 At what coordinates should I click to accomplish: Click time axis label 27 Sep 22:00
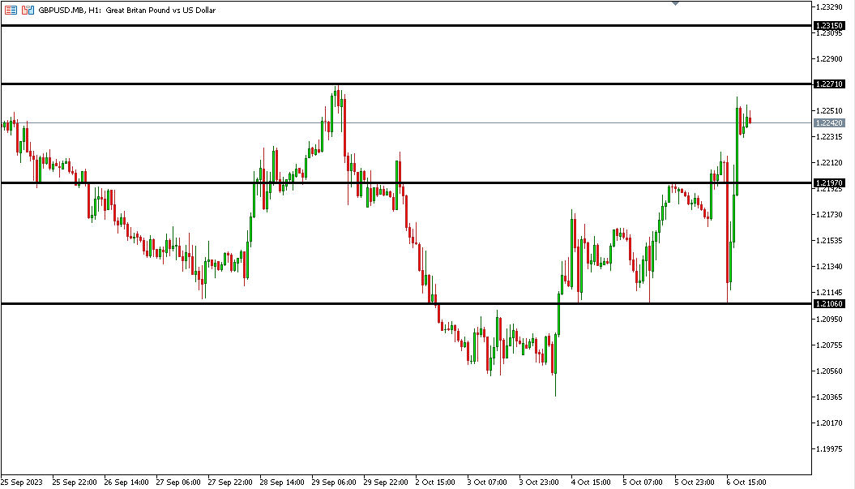point(230,483)
